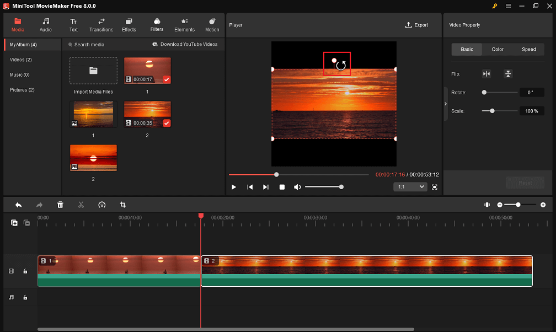The height and width of the screenshot is (332, 556).
Task: Jump to previous frame
Action: point(250,187)
